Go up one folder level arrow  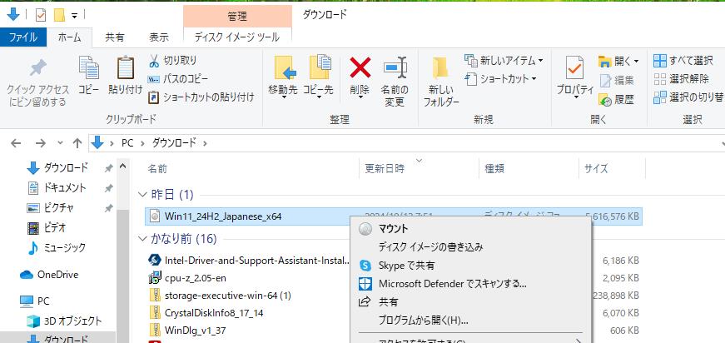click(x=77, y=143)
